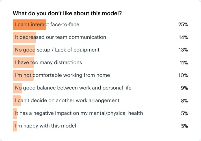
Task: Click the 25% value for face-to-face
Action: click(183, 24)
